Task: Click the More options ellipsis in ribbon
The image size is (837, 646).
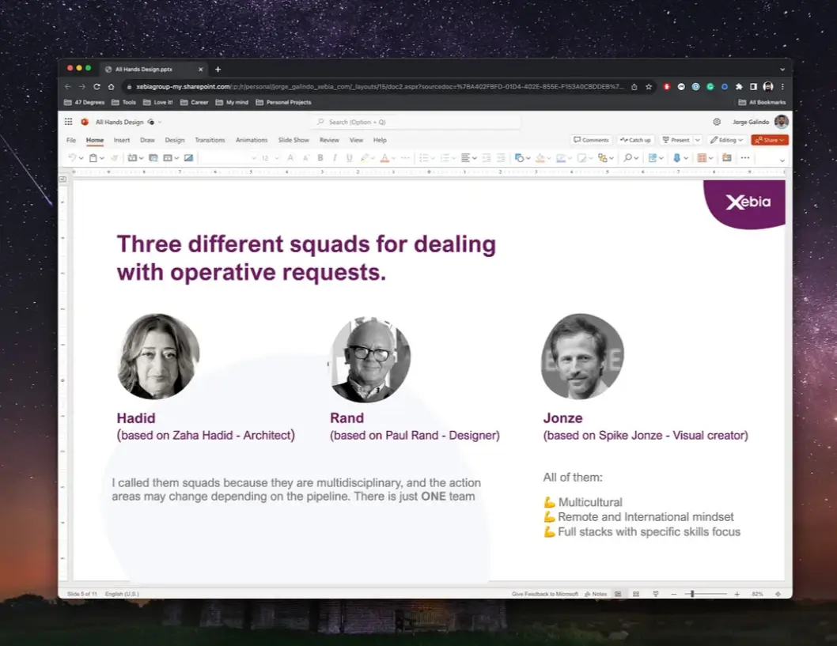Action: 745,158
